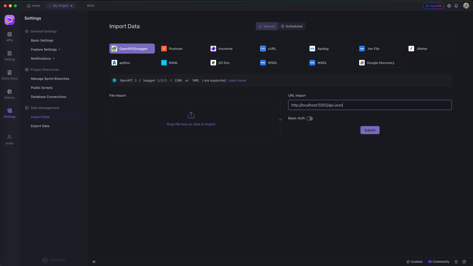Click the help question mark icon
The width and height of the screenshot is (473, 266).
(464, 262)
